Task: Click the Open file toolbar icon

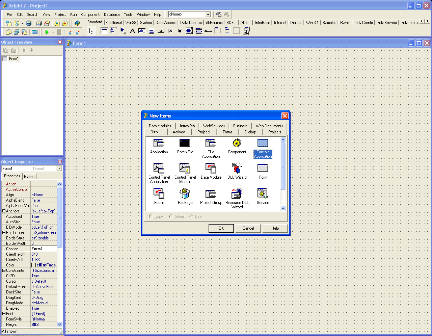Action: 16,23
